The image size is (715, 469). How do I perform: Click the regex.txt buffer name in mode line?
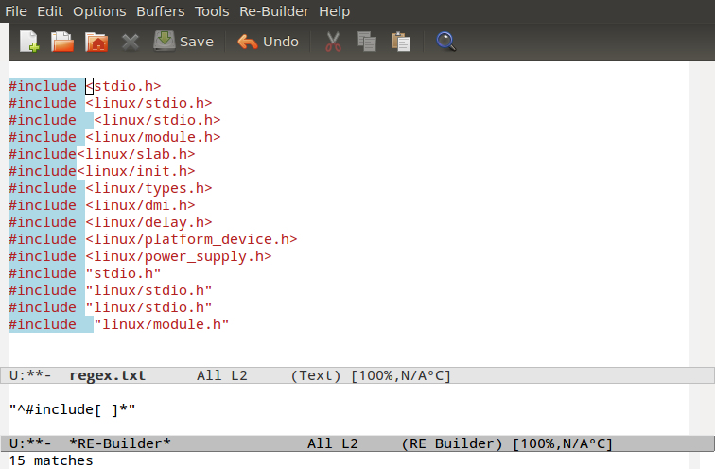point(107,375)
